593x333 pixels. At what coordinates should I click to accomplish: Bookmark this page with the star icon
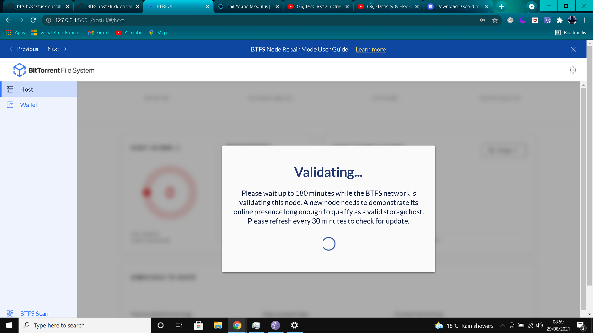coord(495,20)
